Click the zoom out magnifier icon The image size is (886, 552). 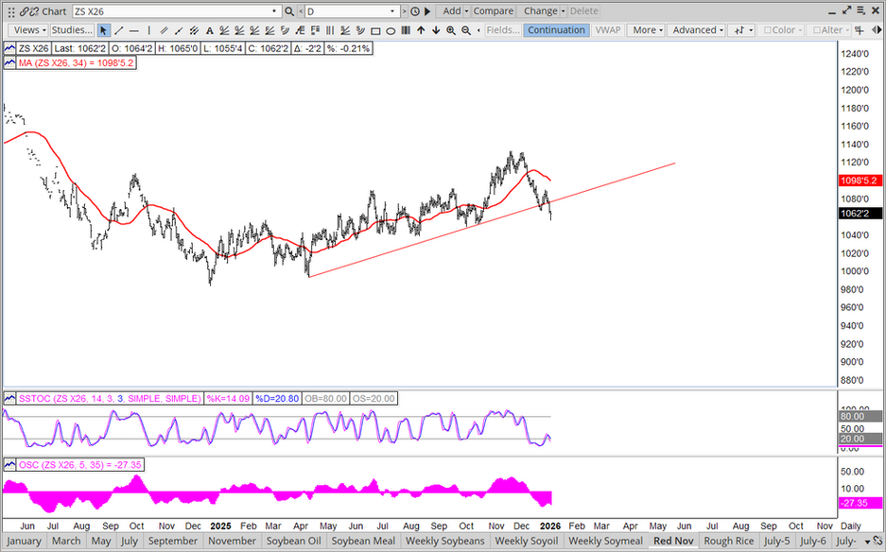tap(466, 30)
